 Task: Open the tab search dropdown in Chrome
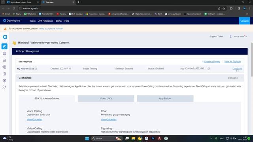point(3,2)
